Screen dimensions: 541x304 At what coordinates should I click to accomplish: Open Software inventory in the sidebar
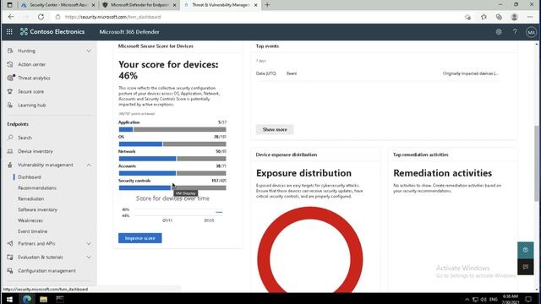pos(37,209)
